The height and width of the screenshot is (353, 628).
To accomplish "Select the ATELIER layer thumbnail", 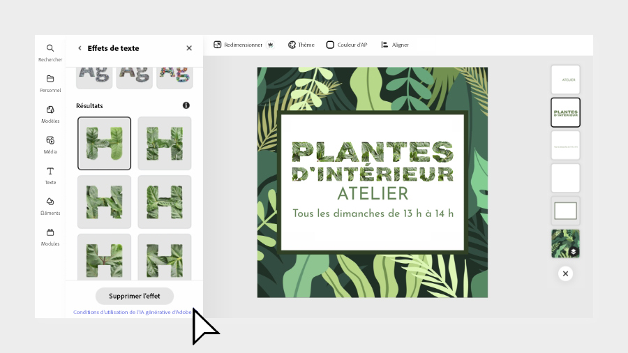I will [565, 80].
